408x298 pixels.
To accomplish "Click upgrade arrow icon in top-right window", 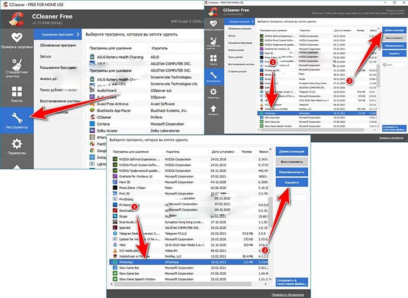I will click(213, 108).
